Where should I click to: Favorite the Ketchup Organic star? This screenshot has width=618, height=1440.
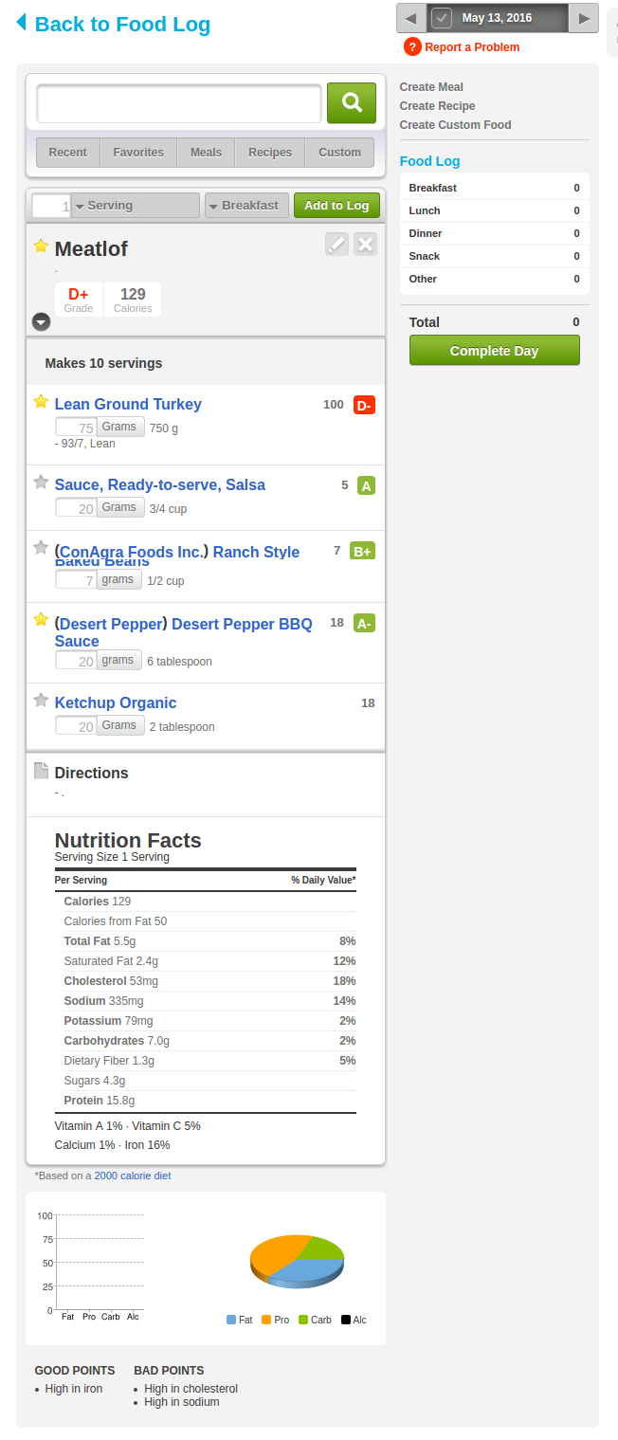pos(41,701)
